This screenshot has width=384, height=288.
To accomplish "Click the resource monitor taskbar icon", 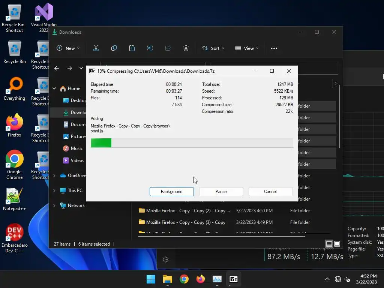I will [217, 279].
